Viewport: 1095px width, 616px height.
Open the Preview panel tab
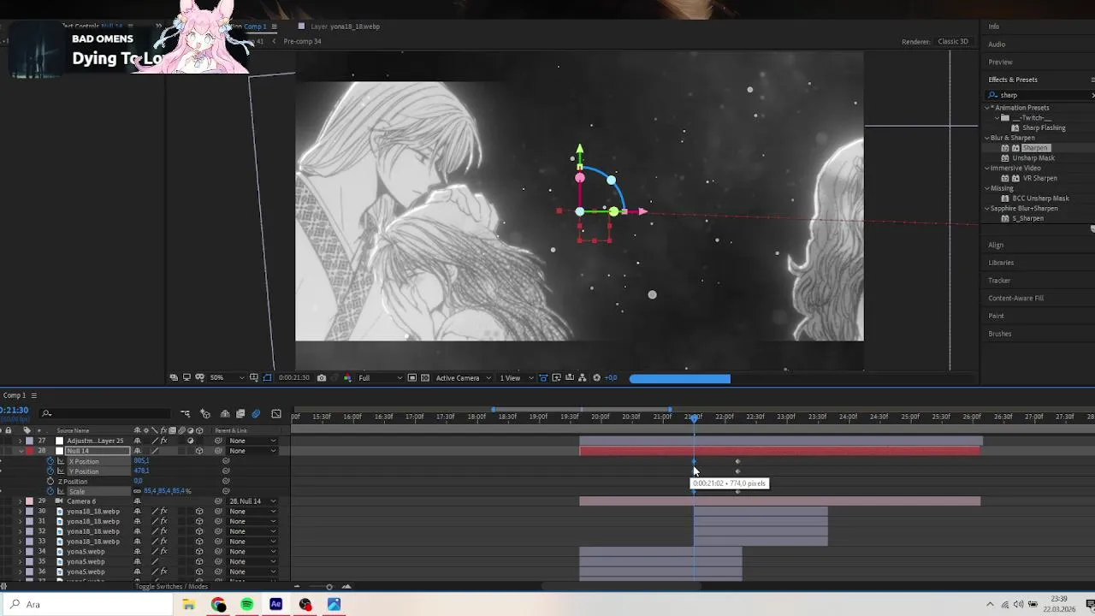(1000, 62)
